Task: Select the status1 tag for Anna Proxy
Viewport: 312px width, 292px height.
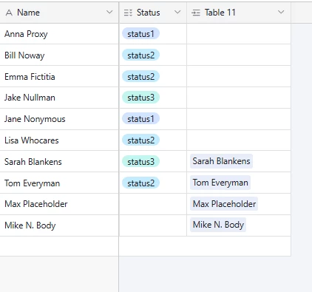Action: click(140, 34)
